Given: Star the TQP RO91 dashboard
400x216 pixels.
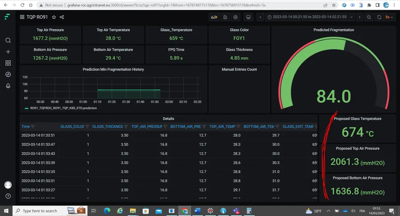Looking at the screenshot, I should point(54,17).
